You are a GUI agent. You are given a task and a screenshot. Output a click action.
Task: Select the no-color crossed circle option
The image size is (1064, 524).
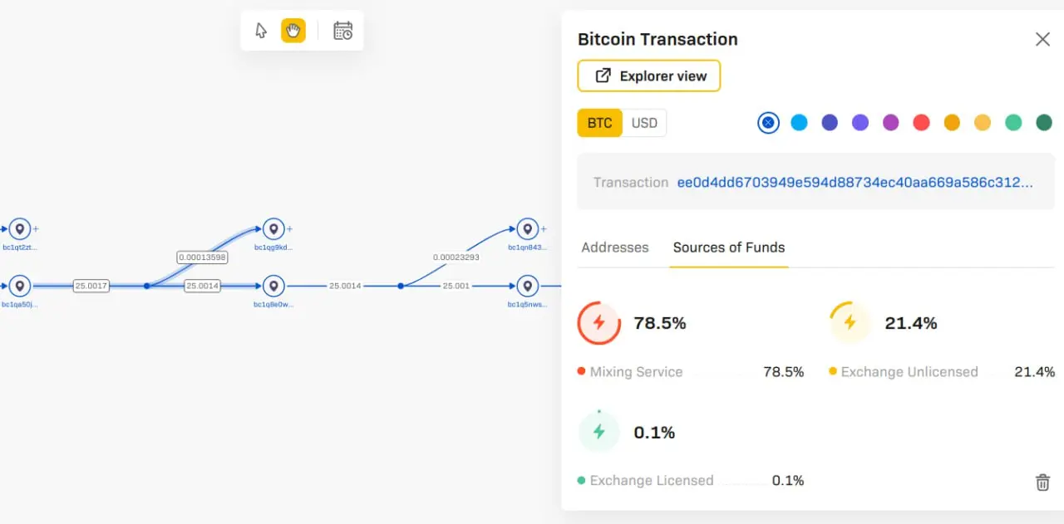768,123
